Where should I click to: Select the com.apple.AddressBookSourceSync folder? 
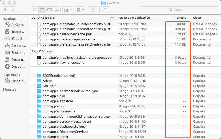coord(70,91)
